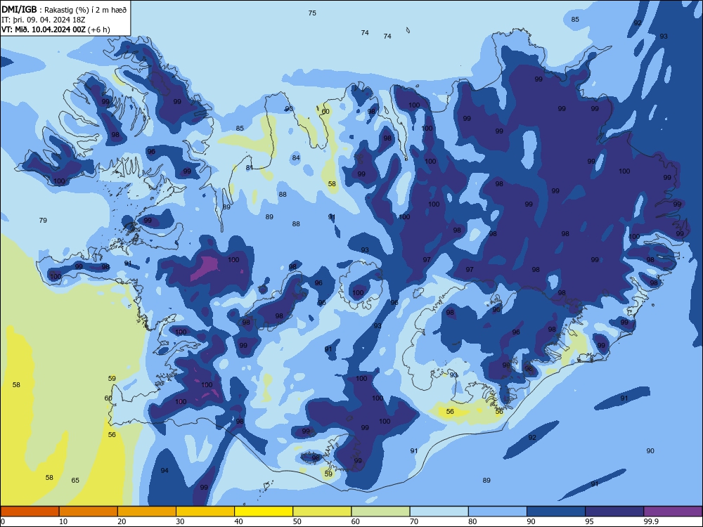This screenshot has width=703, height=527.
Task: Click the legend tick label '10'
Action: pyautogui.click(x=63, y=521)
